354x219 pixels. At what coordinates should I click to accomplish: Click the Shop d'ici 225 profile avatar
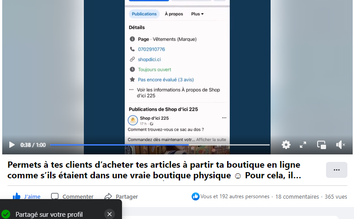tap(133, 120)
